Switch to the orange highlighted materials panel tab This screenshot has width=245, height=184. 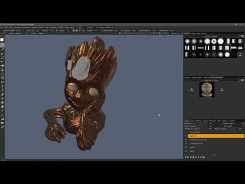click(216, 78)
